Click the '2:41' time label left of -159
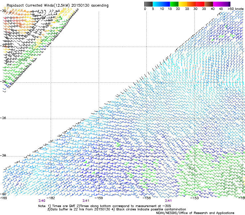This screenshot has height=215, width=245. (86, 201)
